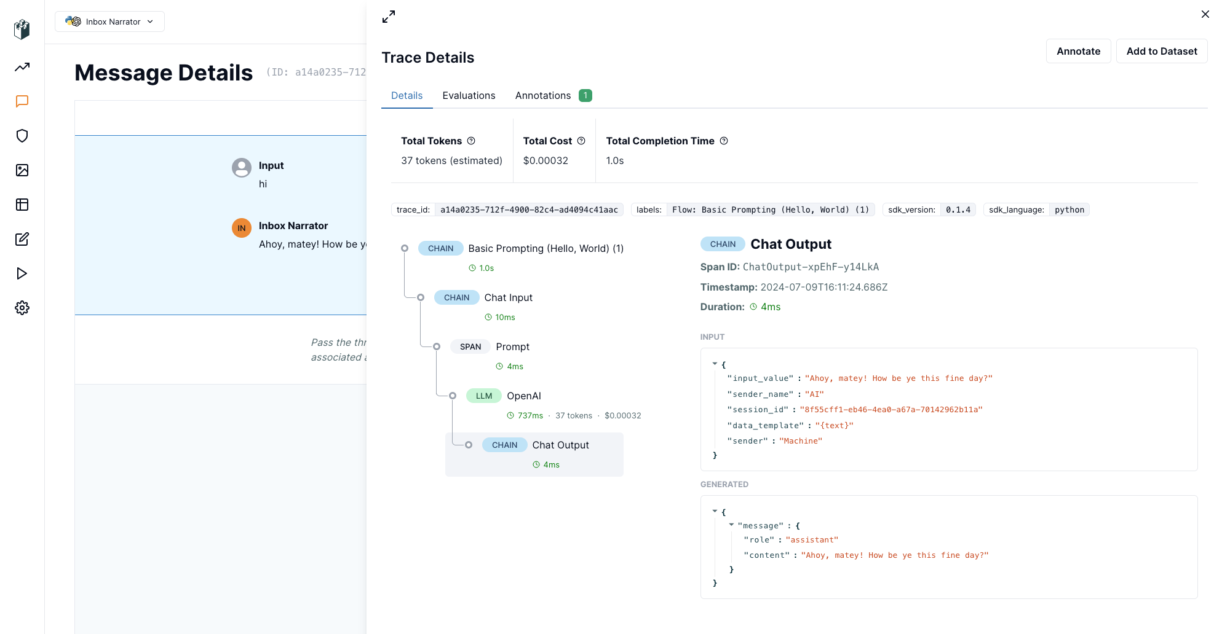Open settings gear in sidebar
1222x634 pixels.
[22, 308]
